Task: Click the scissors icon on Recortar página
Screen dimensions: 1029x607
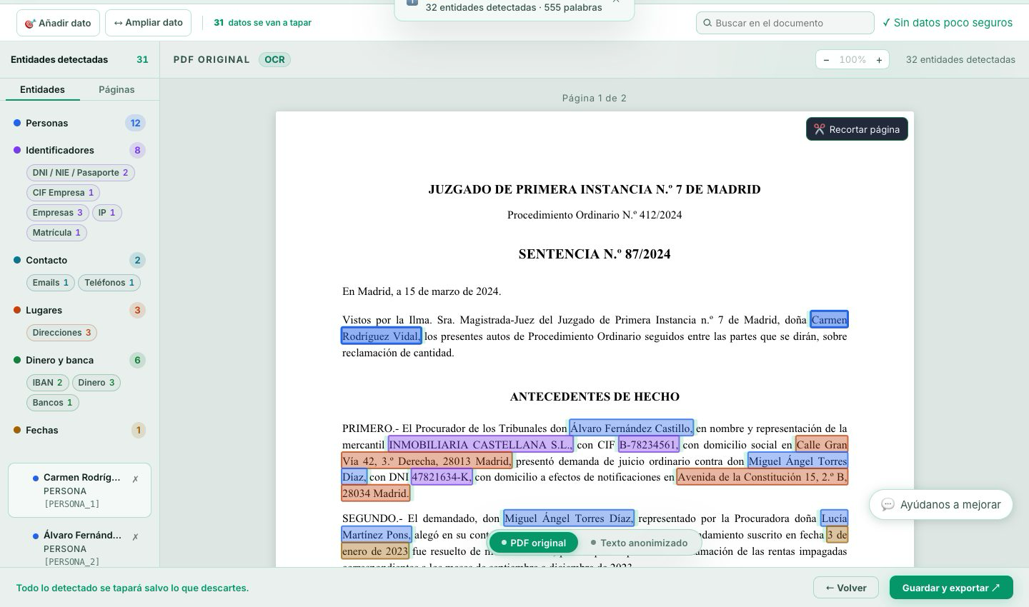Action: click(819, 129)
